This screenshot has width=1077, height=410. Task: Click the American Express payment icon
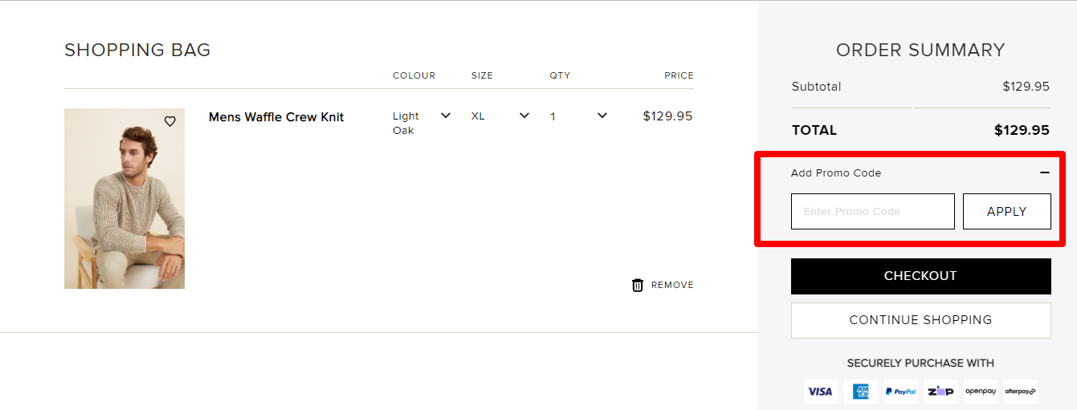[x=861, y=392]
